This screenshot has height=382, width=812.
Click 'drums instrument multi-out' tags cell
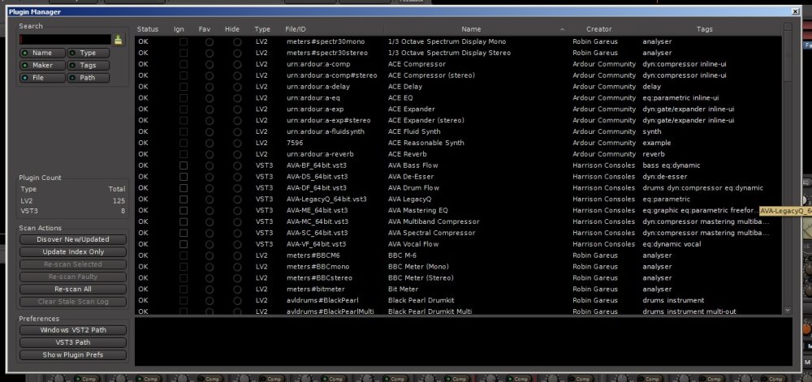click(x=689, y=311)
